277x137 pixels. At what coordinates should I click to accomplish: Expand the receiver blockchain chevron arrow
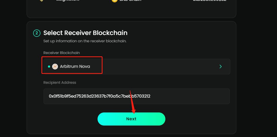point(221,67)
